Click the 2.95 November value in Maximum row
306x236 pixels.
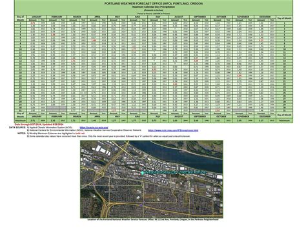240,121
